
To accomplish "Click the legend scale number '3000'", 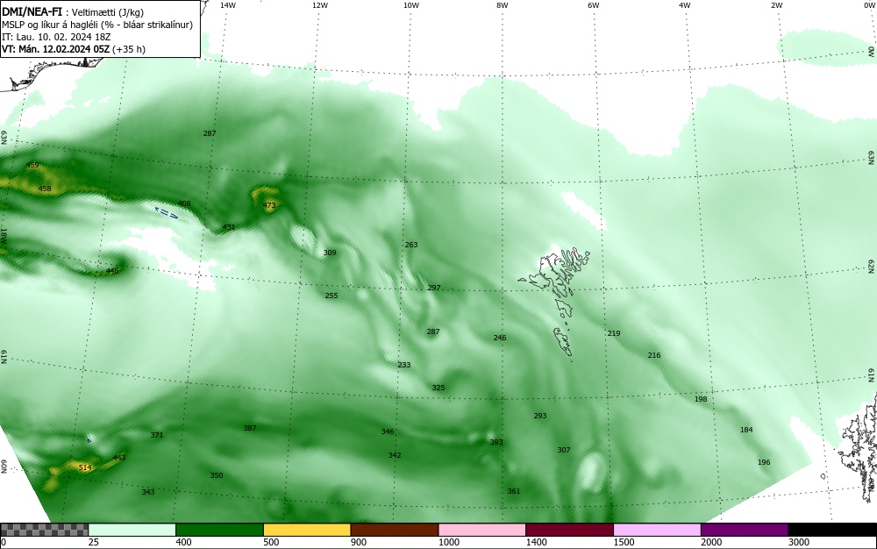I will [x=799, y=542].
